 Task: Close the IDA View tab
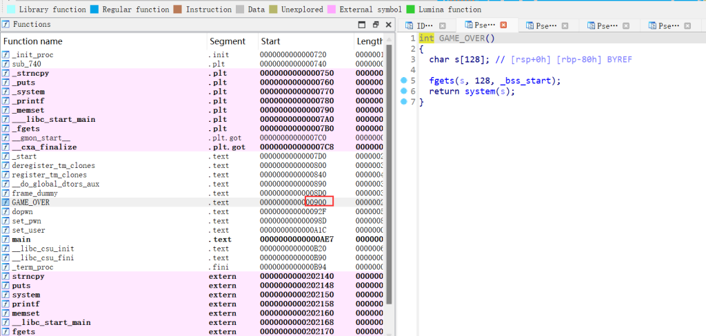(443, 25)
